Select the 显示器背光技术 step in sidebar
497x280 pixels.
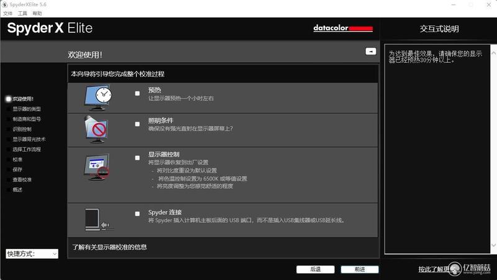pos(29,139)
